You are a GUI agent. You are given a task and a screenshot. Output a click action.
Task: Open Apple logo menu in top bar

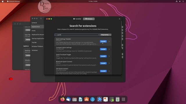[x=3, y=1]
